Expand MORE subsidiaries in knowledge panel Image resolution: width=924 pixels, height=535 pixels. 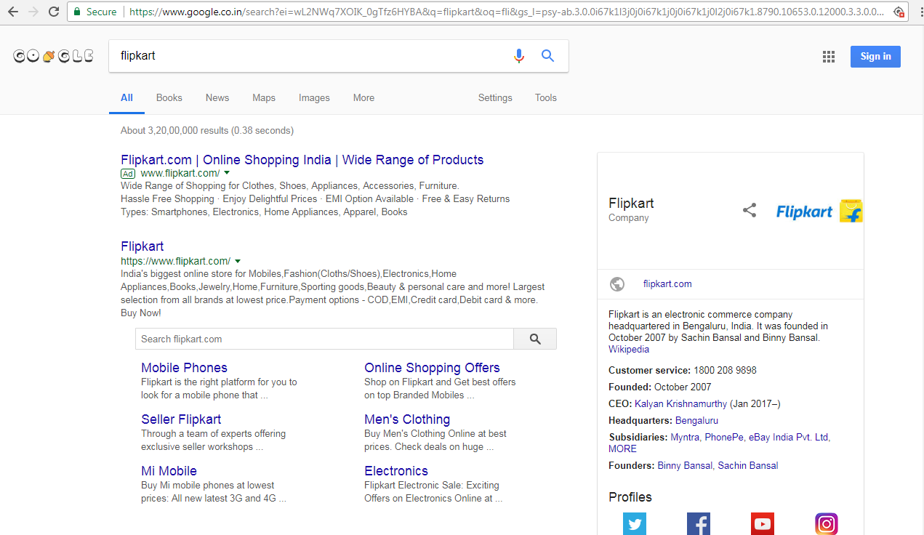[x=622, y=448]
